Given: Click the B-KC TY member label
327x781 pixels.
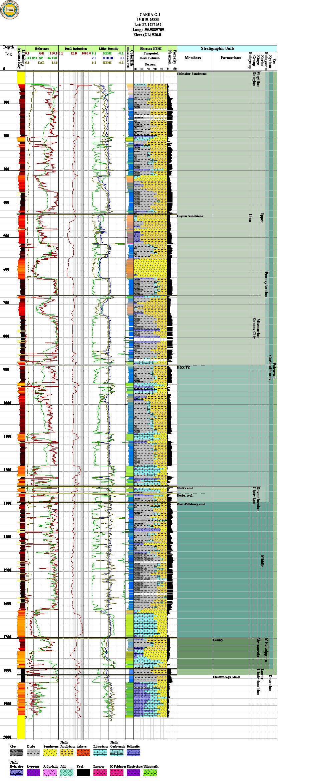Looking at the screenshot, I should click(184, 368).
